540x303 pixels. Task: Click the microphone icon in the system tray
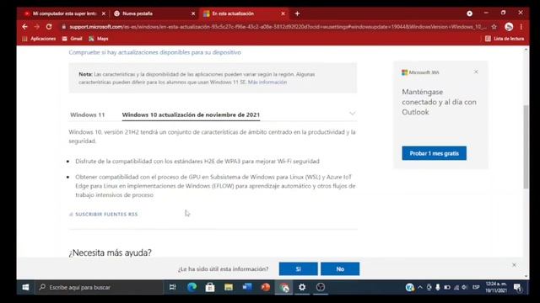pyautogui.click(x=438, y=287)
